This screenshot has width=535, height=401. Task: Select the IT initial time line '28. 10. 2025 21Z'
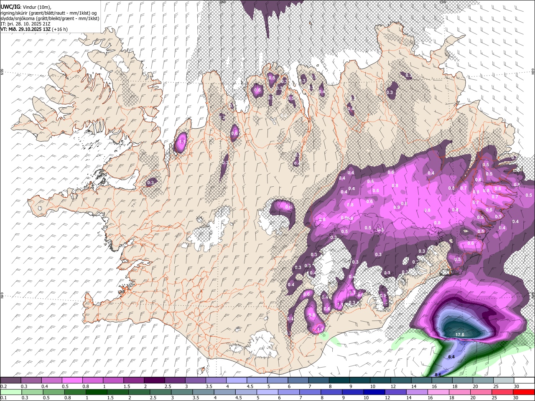click(x=33, y=24)
